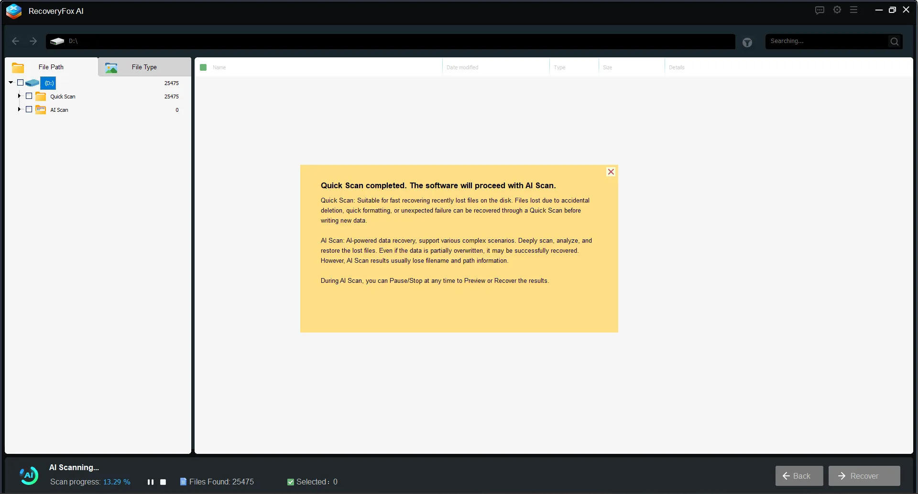Expand the Quick Scan tree node

(19, 96)
